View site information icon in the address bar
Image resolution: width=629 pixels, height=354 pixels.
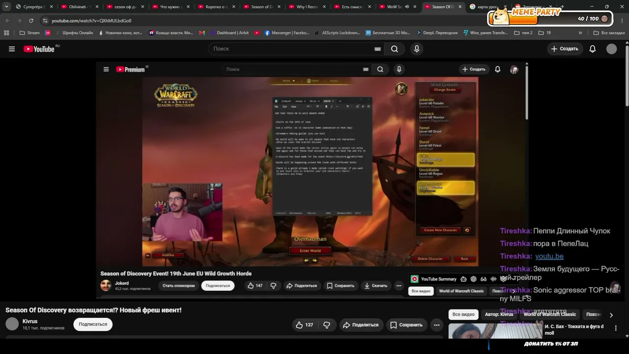tap(45, 21)
